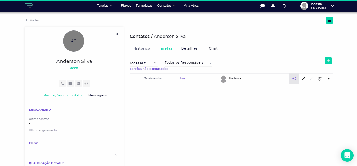This screenshot has width=357, height=166.
Task: Click the ENGAJAMENTO section heading
Action: (x=40, y=110)
